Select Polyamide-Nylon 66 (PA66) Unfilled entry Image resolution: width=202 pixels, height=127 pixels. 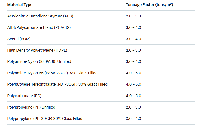coord(39,61)
